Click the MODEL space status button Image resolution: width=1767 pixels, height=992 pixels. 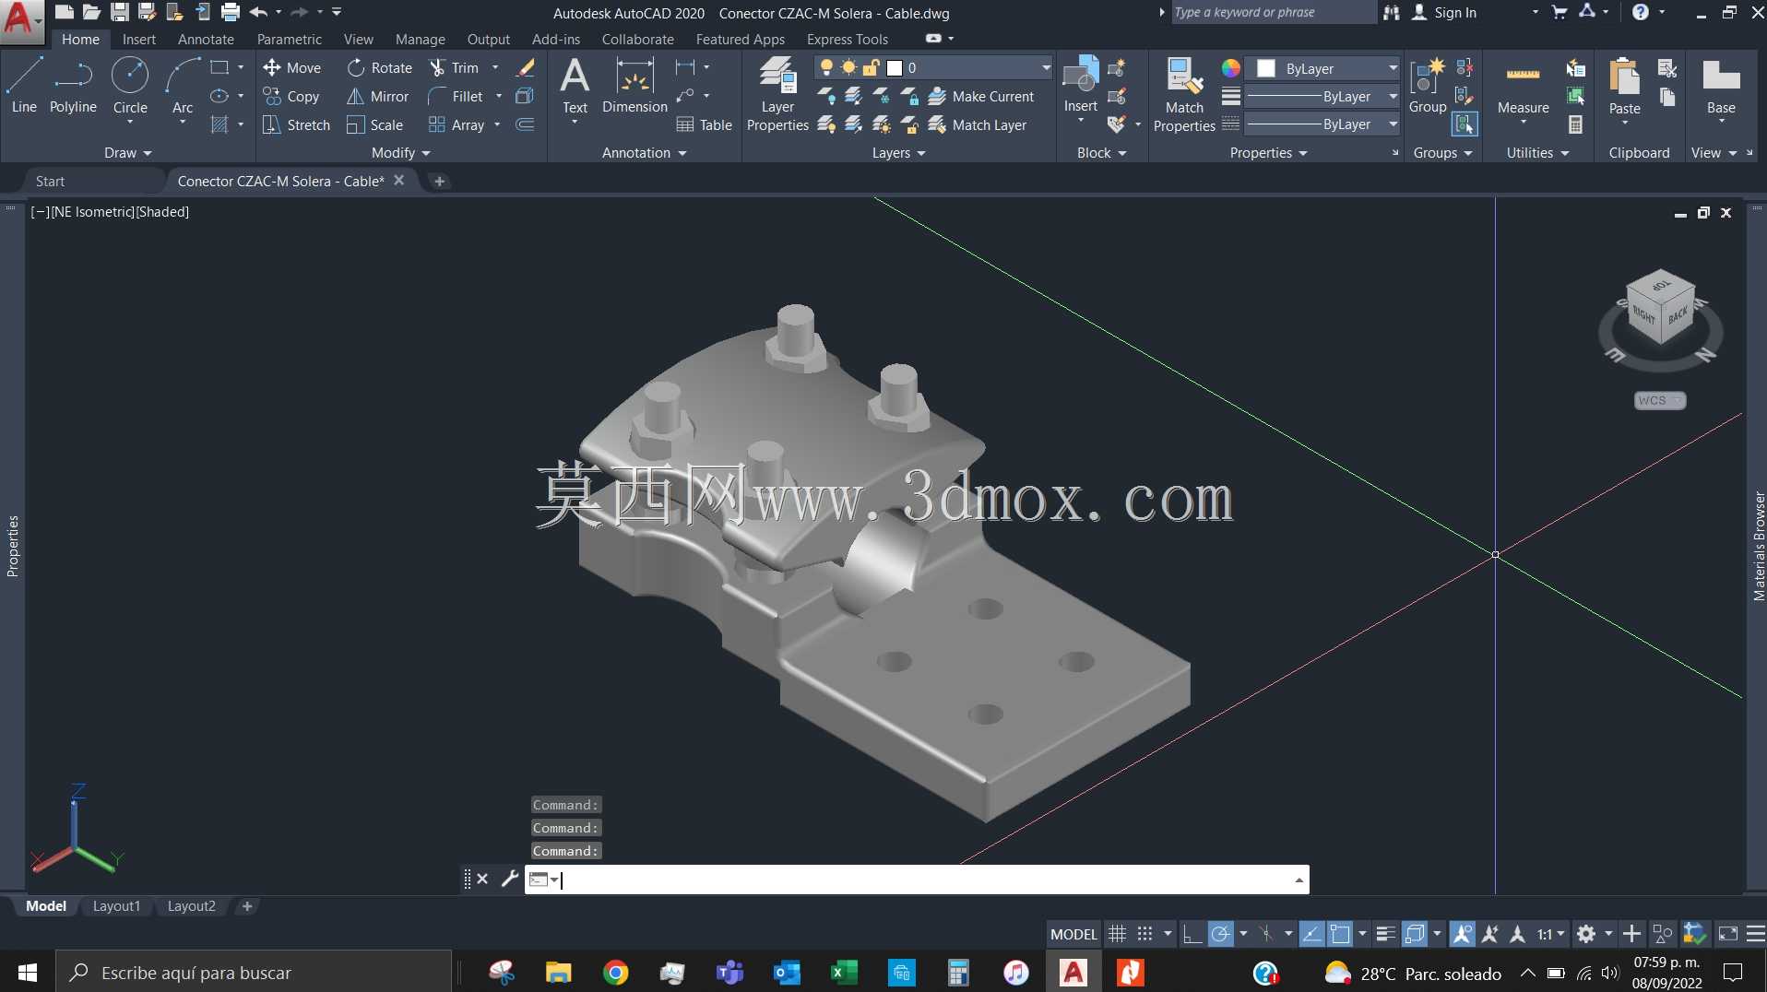pyautogui.click(x=1073, y=934)
